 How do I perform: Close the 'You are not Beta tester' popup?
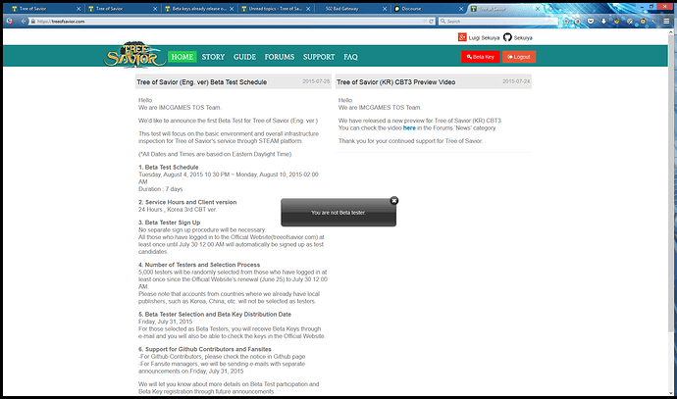coord(393,200)
